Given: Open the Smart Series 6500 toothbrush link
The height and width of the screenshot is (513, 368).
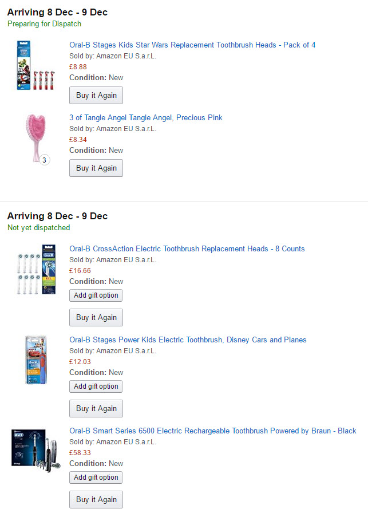Looking at the screenshot, I should click(213, 431).
